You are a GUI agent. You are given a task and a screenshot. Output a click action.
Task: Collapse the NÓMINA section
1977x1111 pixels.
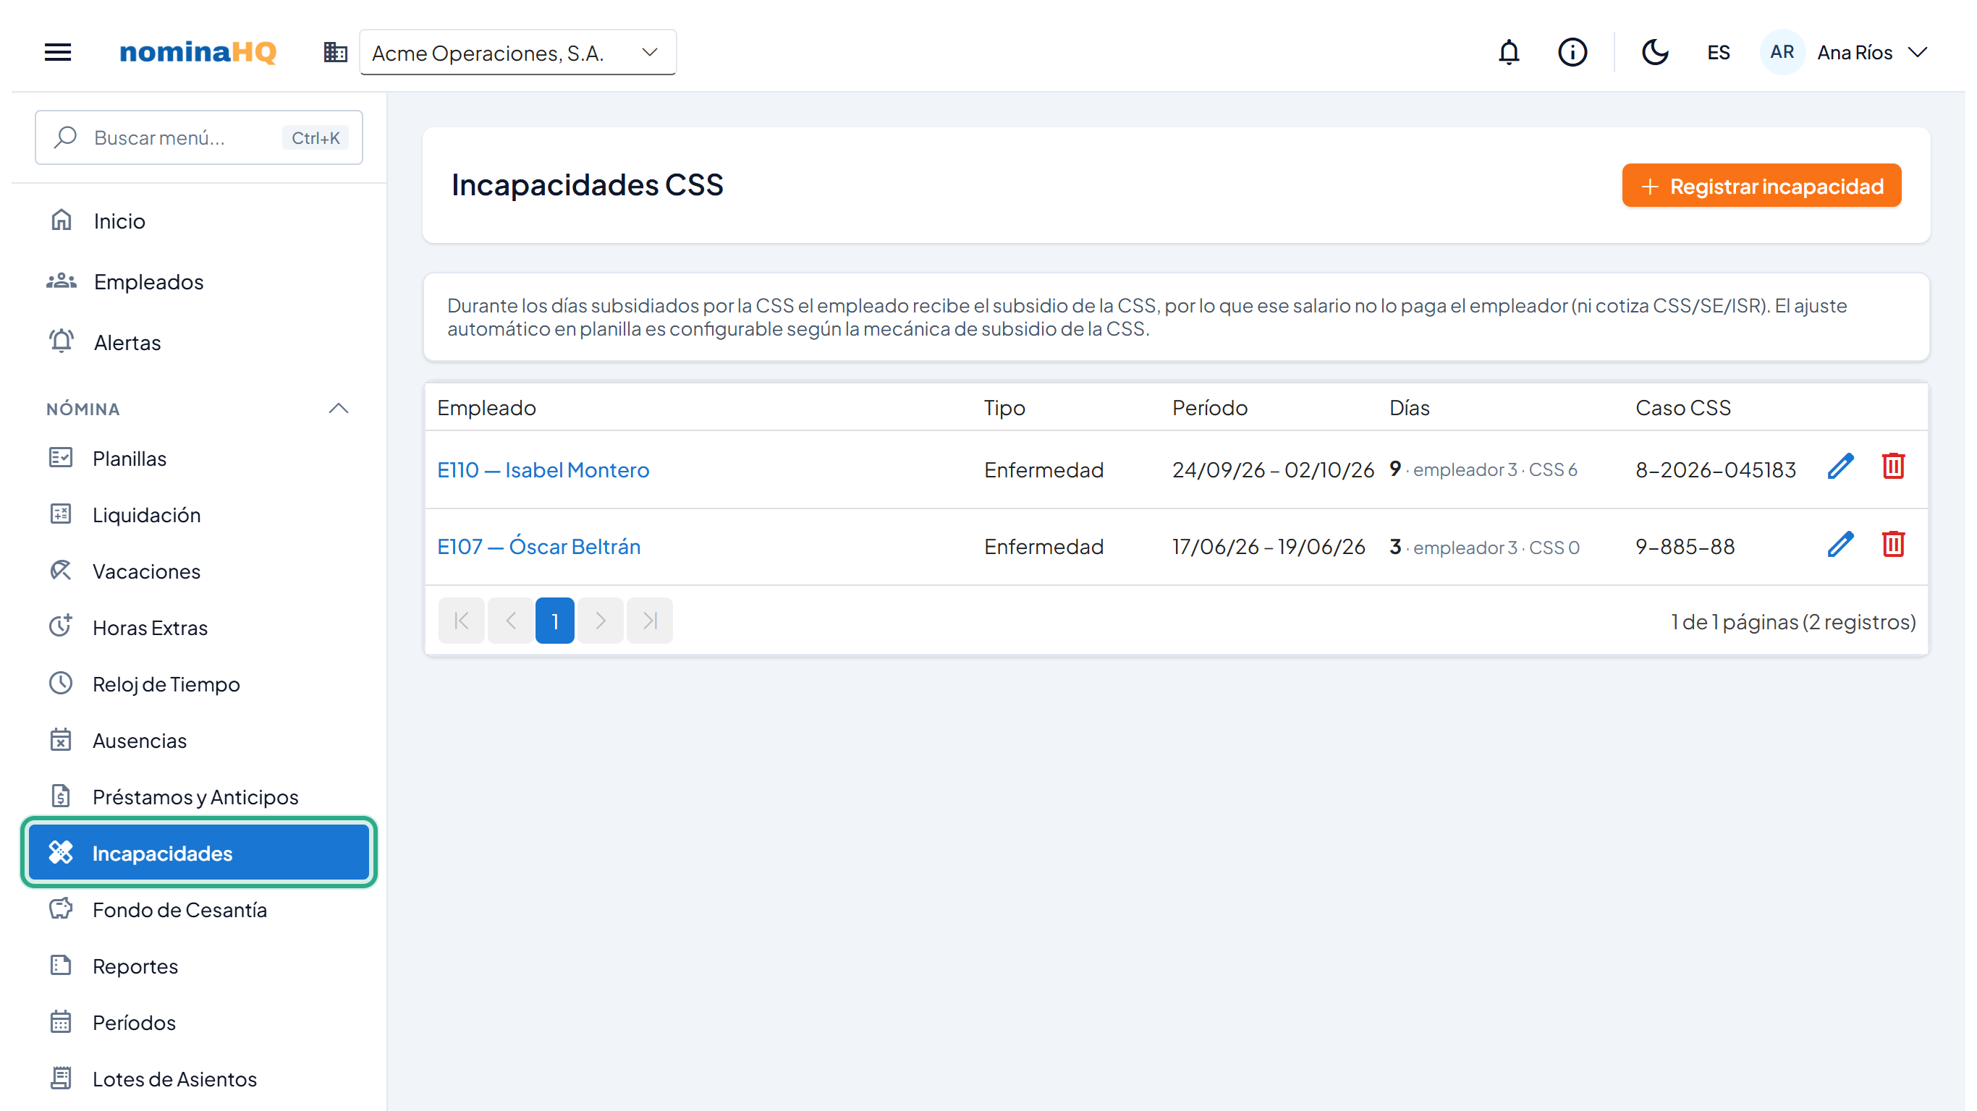coord(339,408)
